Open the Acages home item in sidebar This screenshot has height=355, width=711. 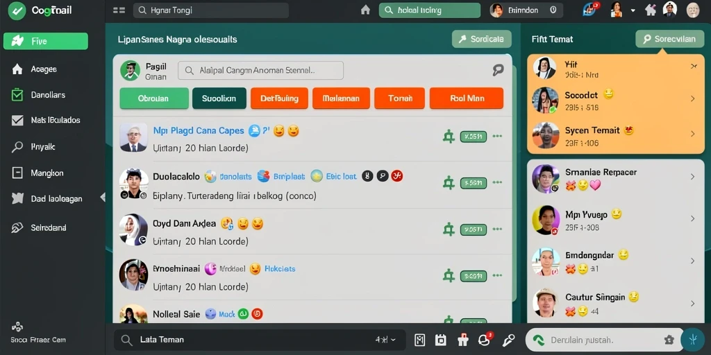[x=17, y=69]
